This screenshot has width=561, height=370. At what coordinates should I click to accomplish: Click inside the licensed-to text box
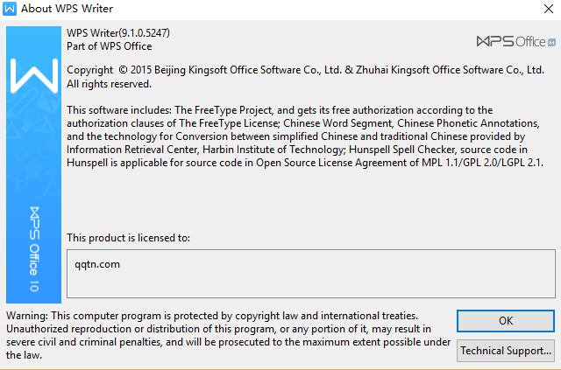(311, 274)
